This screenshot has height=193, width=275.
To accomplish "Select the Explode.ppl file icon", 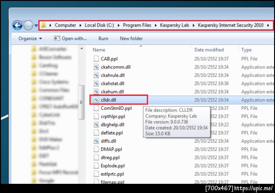I will tap(96, 165).
